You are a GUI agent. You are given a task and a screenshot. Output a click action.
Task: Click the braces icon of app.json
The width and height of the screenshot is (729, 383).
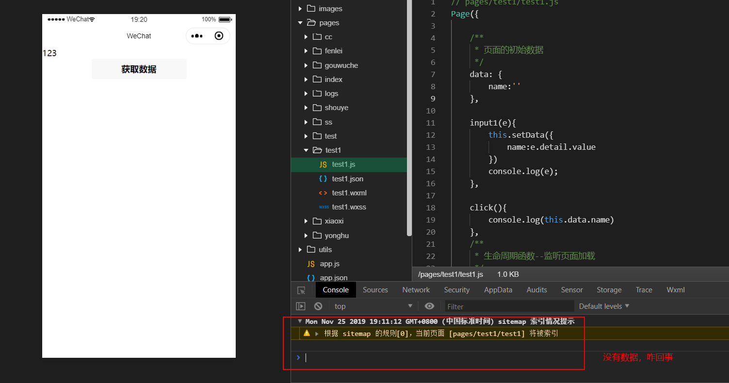click(311, 278)
